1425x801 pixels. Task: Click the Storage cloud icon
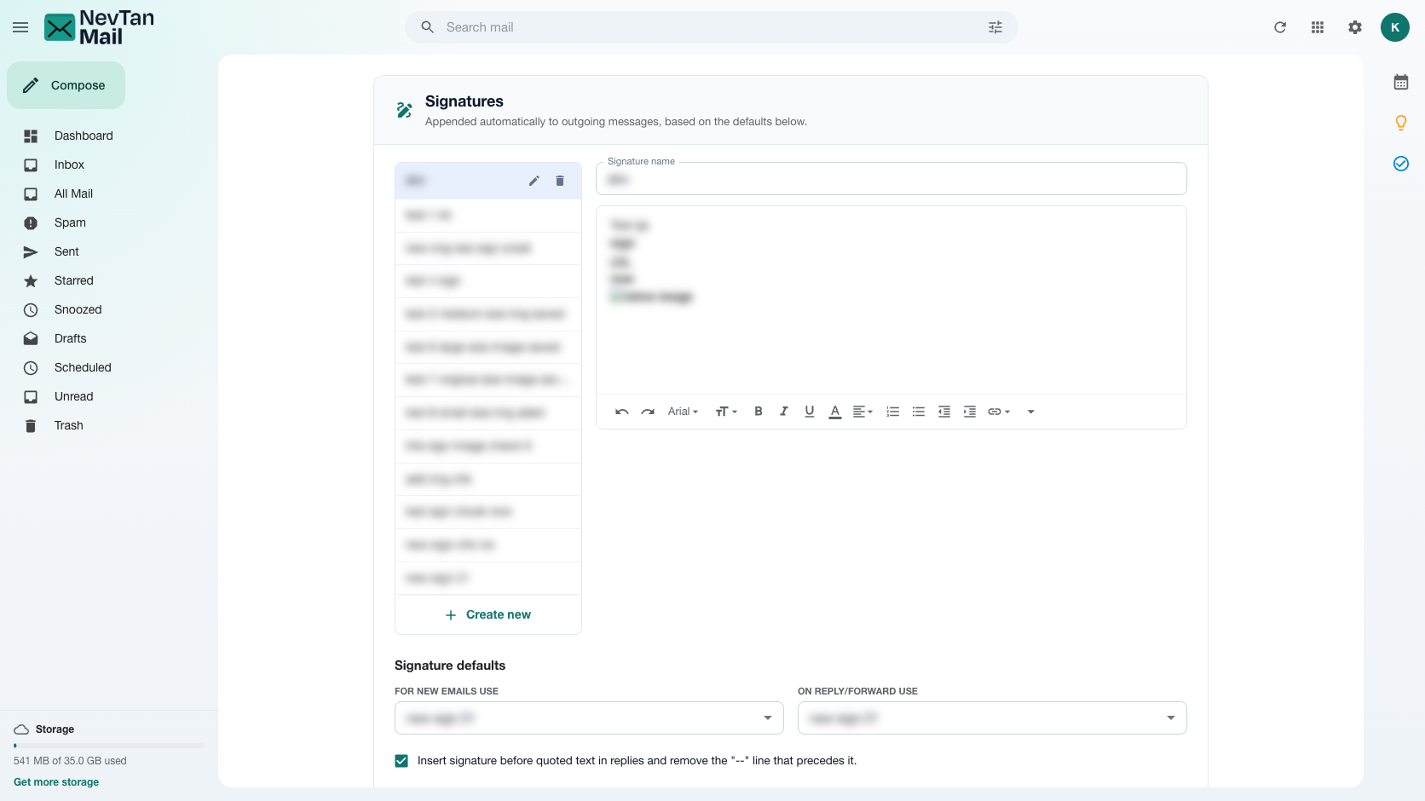[x=21, y=729]
